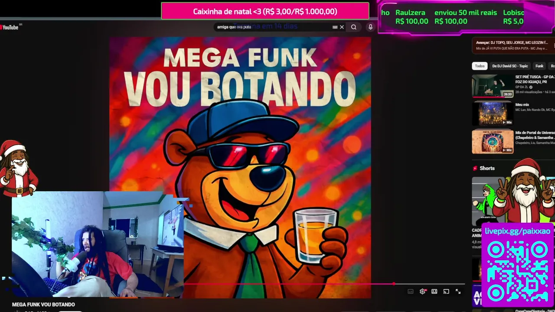Open player settings gear icon
This screenshot has width=555, height=312.
pos(422,292)
